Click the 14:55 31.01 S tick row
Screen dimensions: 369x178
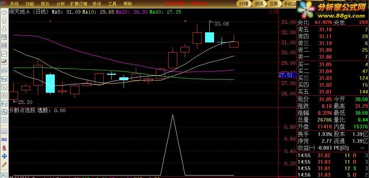[333, 169]
